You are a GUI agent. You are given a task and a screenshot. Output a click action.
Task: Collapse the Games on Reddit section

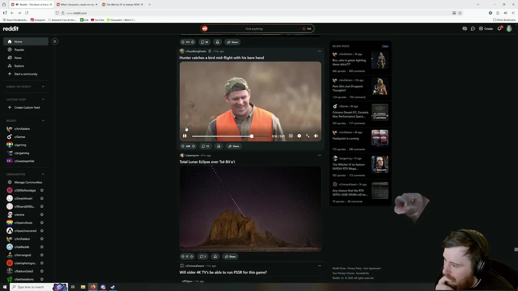point(43,86)
